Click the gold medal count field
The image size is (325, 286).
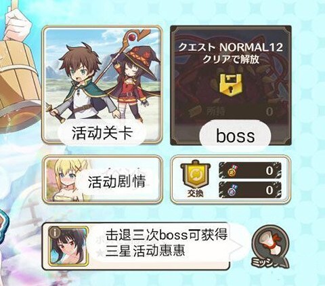(x=250, y=171)
